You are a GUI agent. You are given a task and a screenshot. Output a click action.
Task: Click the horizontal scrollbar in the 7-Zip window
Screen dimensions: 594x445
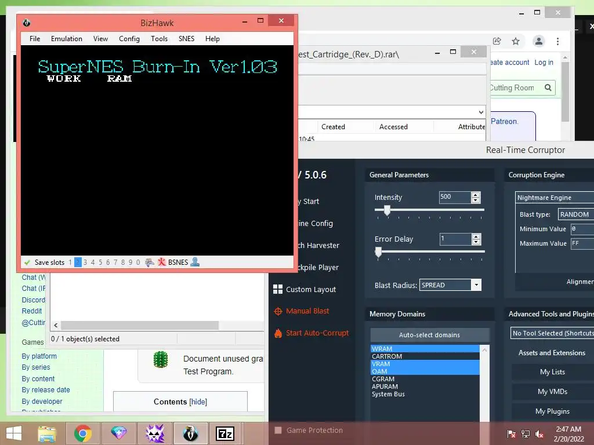140,326
